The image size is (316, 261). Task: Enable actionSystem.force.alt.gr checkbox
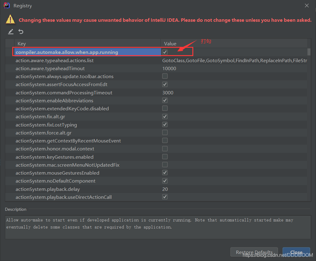point(165,133)
